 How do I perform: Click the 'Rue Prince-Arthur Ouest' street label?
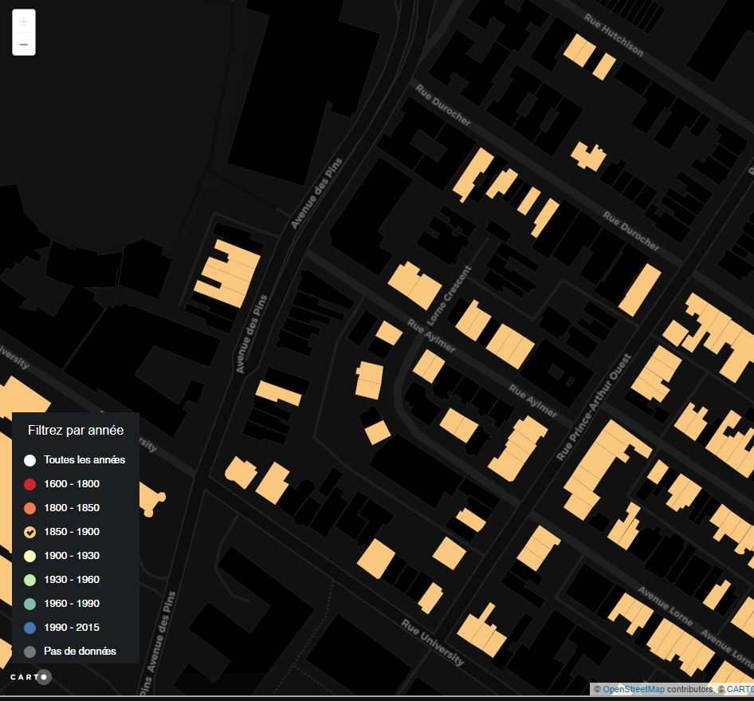(595, 407)
